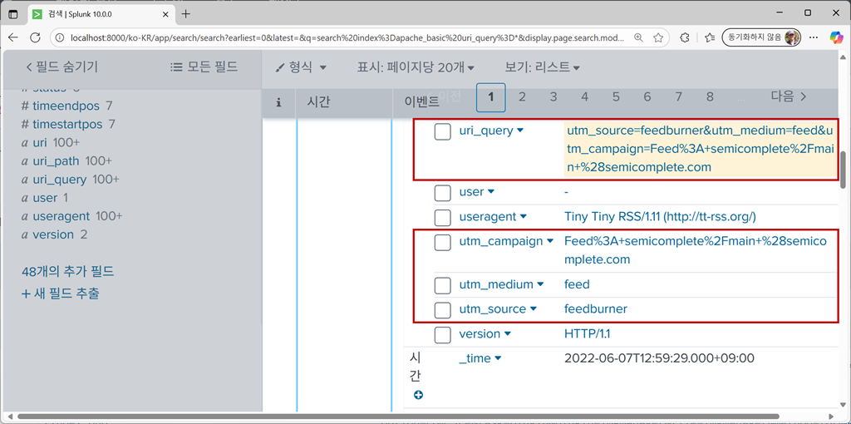Screen dimensions: 851x424
Task: Click the info 'i' column header icon
Action: pyautogui.click(x=278, y=101)
